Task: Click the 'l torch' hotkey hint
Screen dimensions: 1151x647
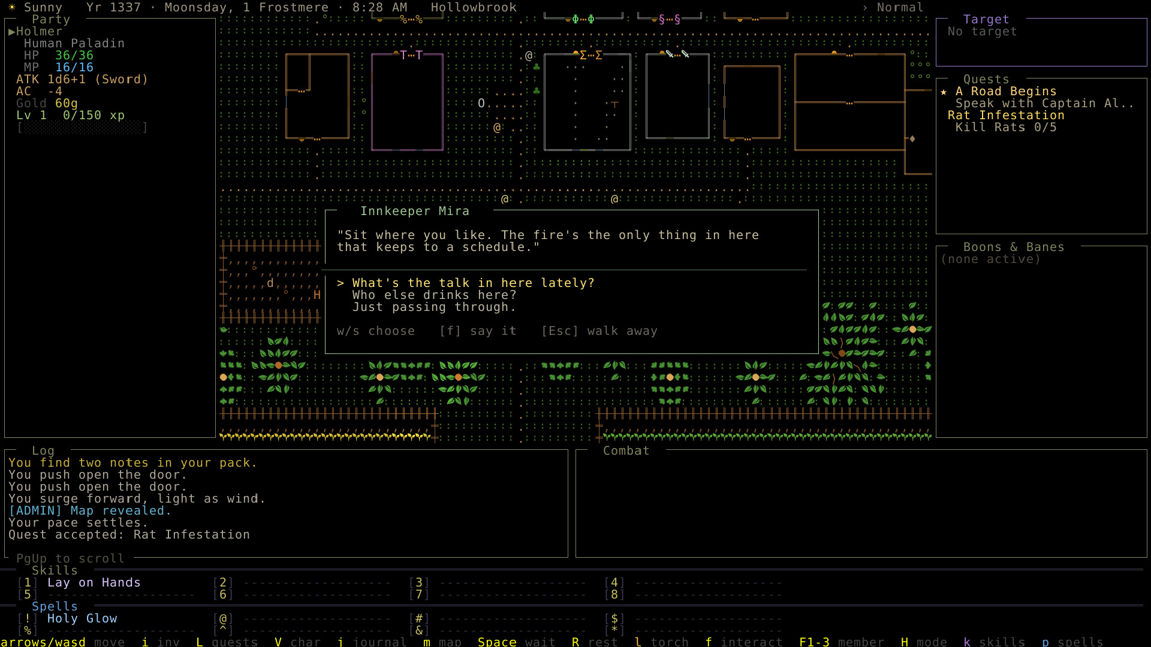Action: tap(662, 642)
